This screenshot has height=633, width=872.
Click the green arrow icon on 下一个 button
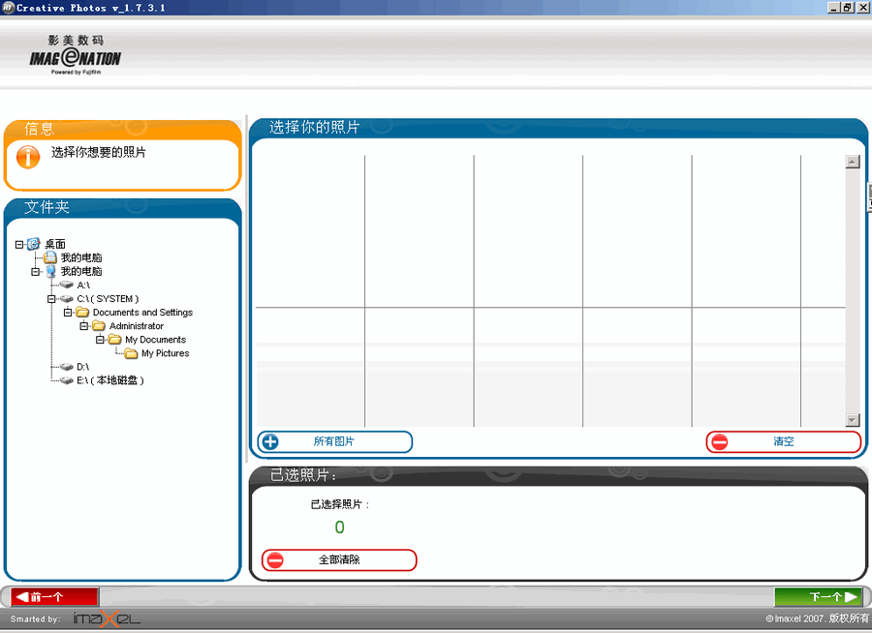(x=850, y=596)
